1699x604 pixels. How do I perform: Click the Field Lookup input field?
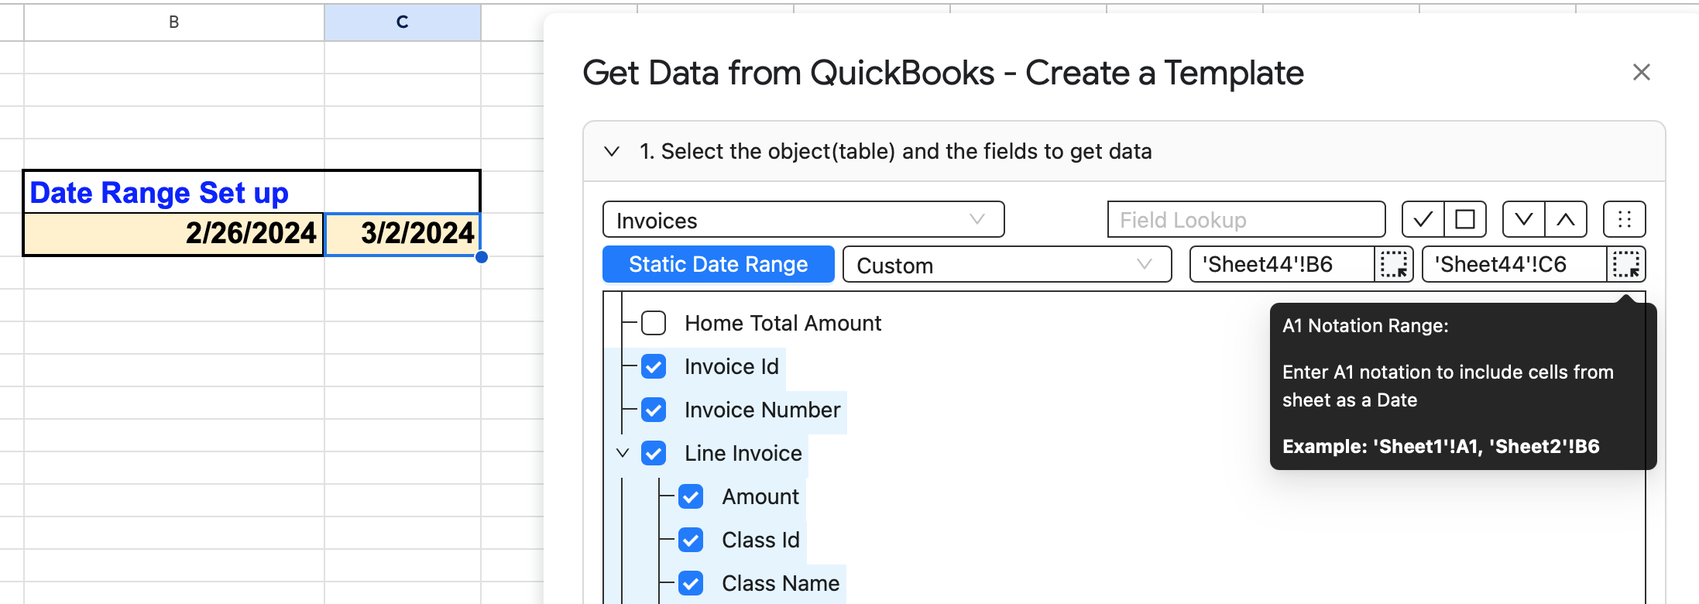pos(1247,220)
